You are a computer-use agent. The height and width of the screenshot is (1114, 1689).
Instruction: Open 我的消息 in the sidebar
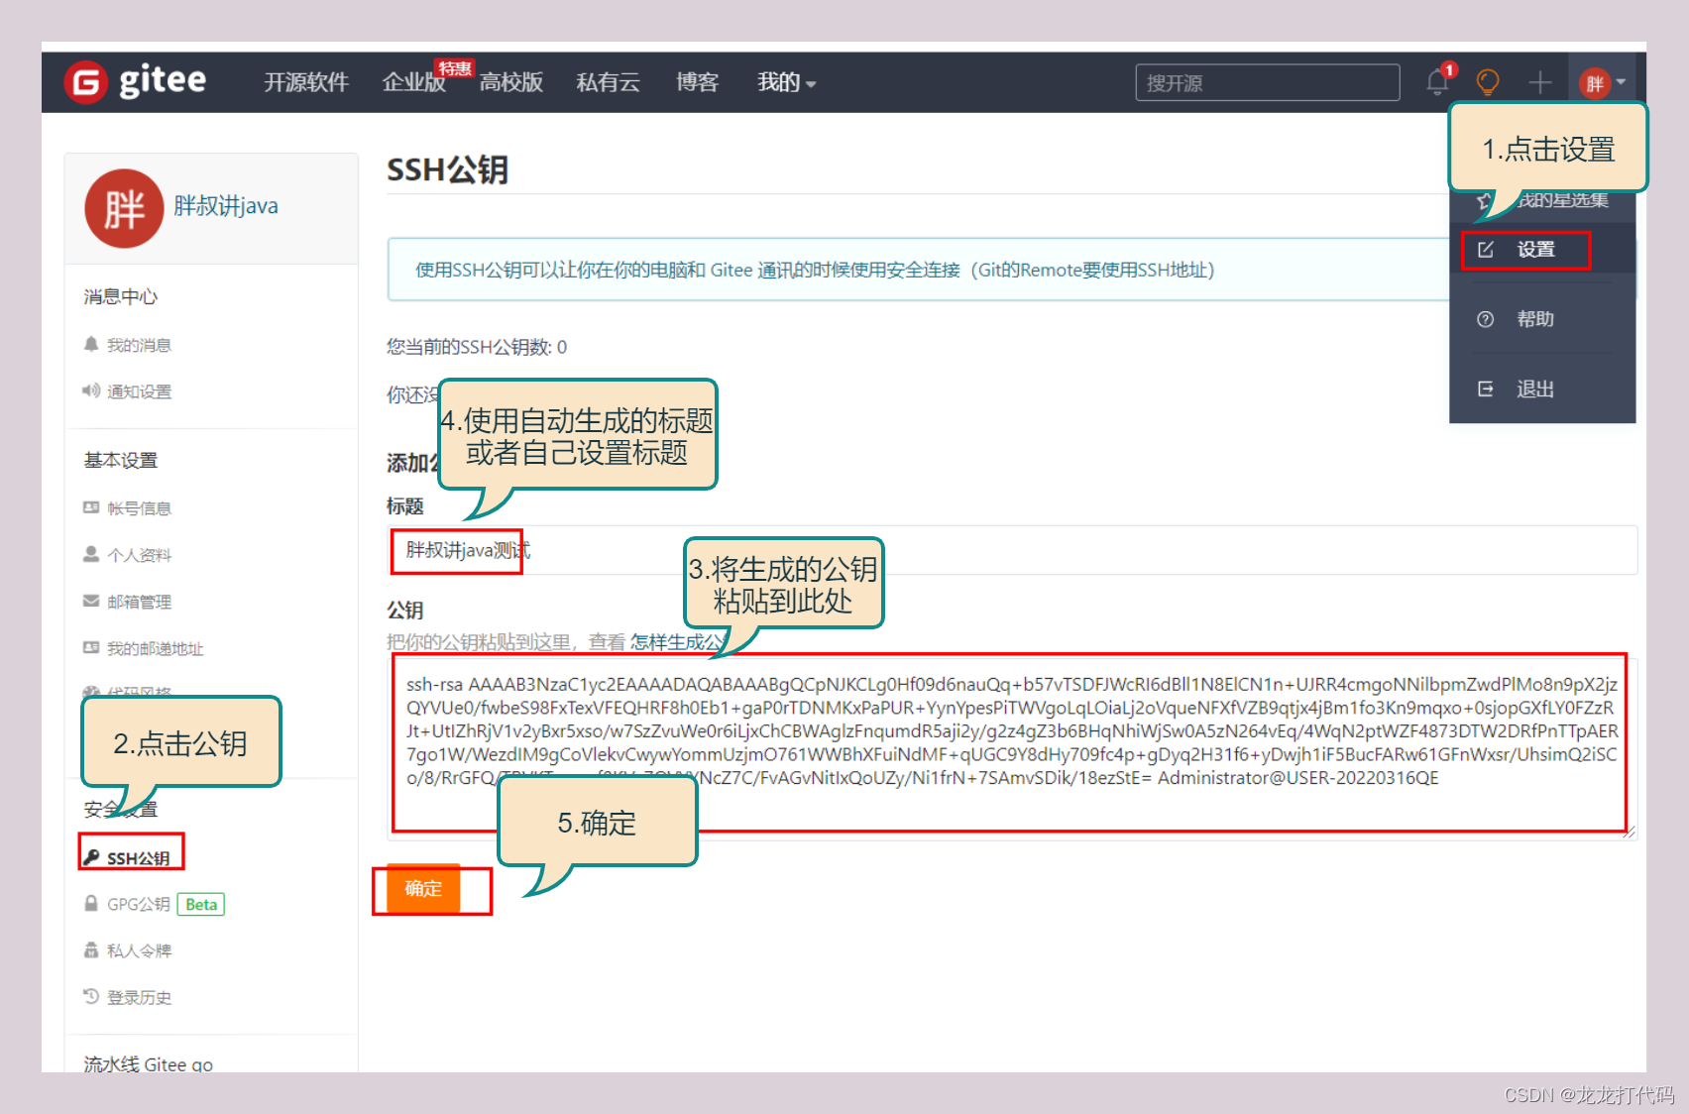[x=139, y=345]
